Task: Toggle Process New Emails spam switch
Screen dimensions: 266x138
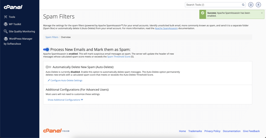Action: pyautogui.click(x=46, y=49)
